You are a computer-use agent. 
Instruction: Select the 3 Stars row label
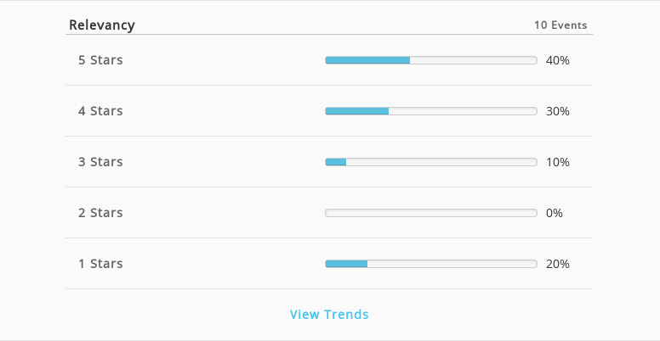(100, 162)
